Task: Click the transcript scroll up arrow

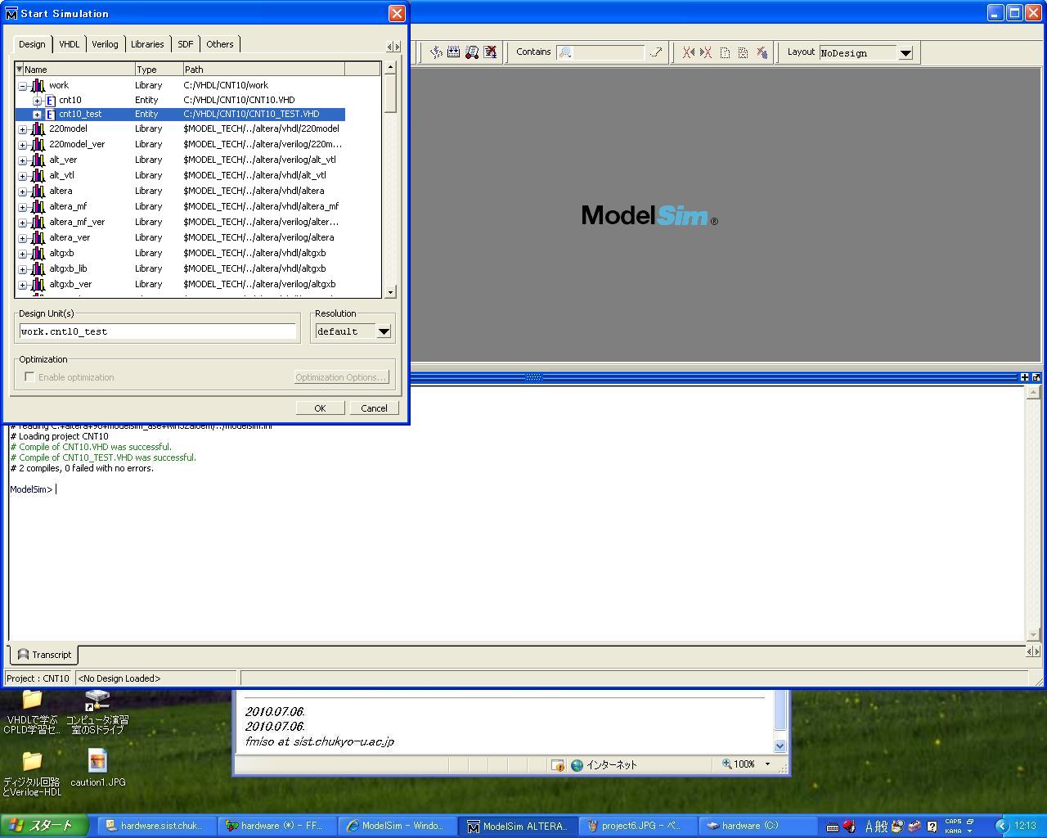Action: point(1033,393)
